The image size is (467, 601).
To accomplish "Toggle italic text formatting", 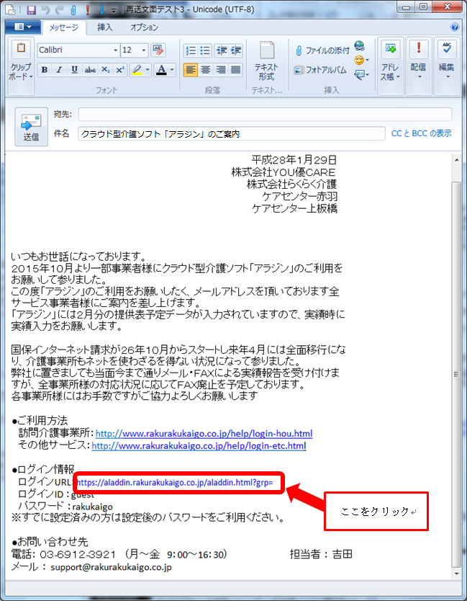I will point(59,70).
